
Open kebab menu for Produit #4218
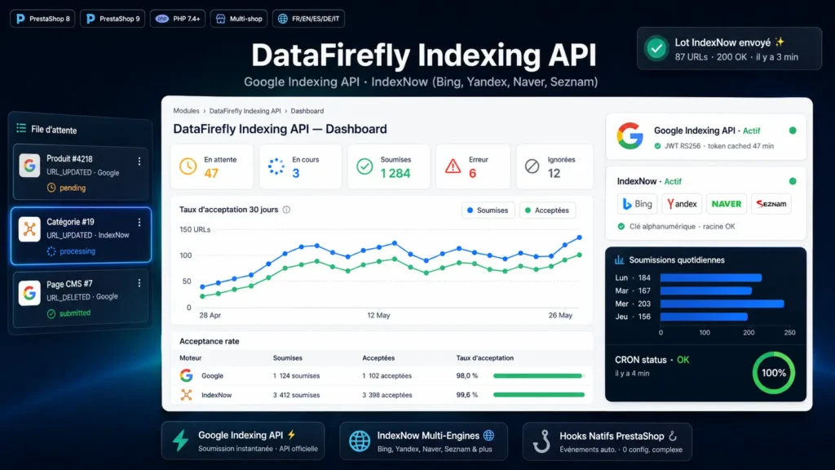click(139, 161)
